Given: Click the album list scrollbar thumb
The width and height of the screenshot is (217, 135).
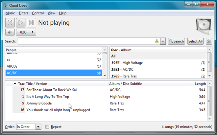Looking at the screenshot, I should [209, 62].
